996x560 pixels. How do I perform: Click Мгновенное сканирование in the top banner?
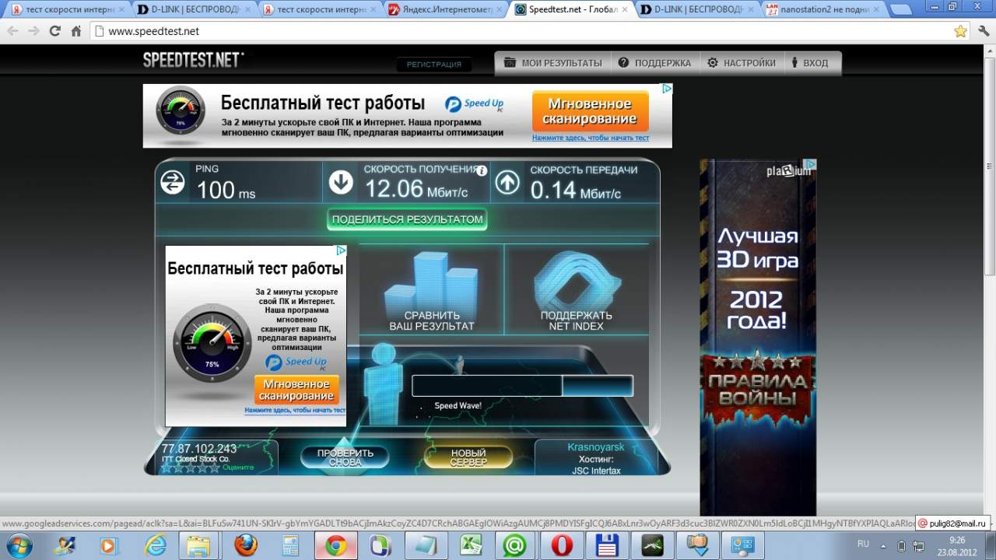coord(591,112)
